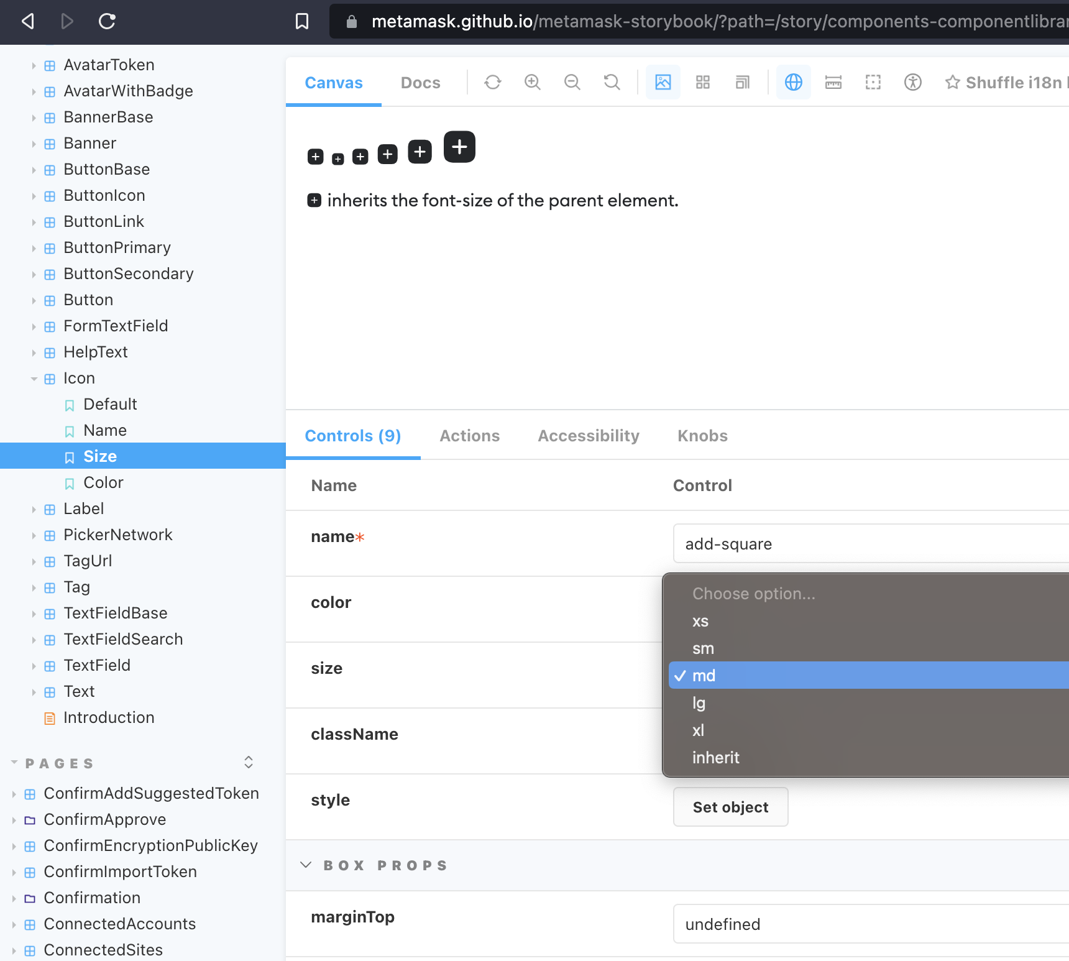
Task: Reset the canvas zoom level
Action: (612, 82)
